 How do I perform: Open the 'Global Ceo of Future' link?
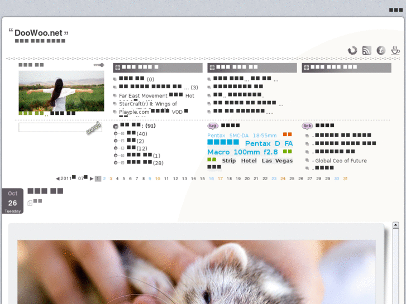(x=341, y=161)
